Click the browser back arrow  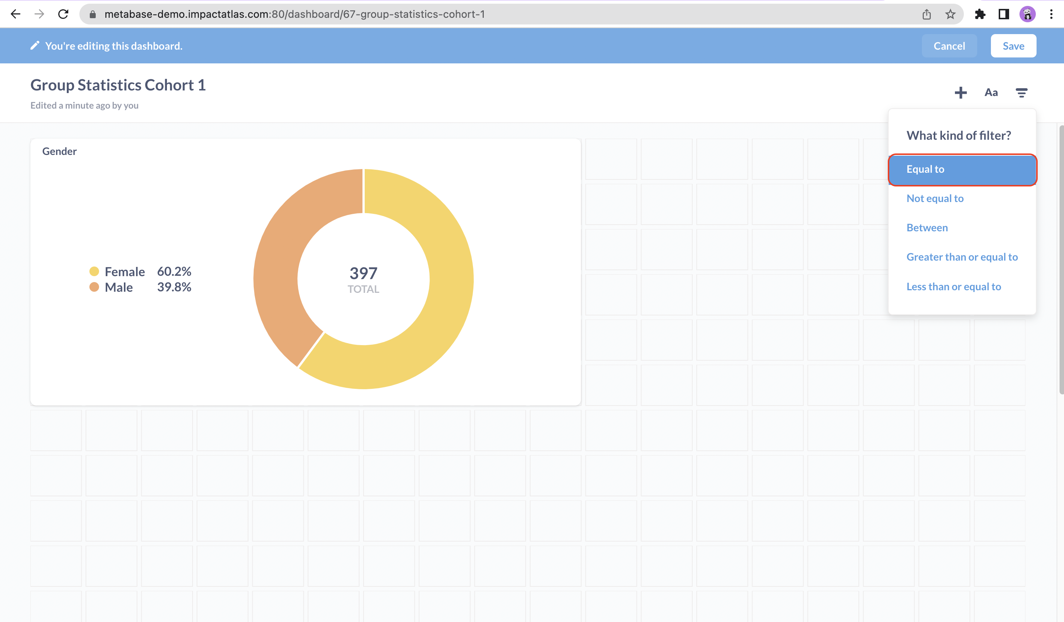click(x=16, y=14)
